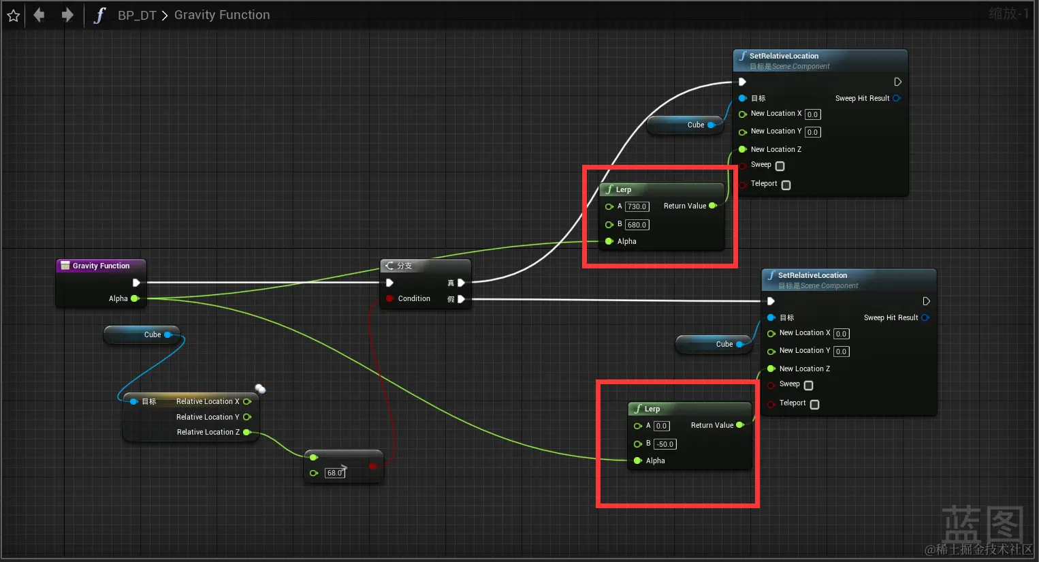
Task: Click the B input pin beside the 680.0 field
Action: (609, 225)
